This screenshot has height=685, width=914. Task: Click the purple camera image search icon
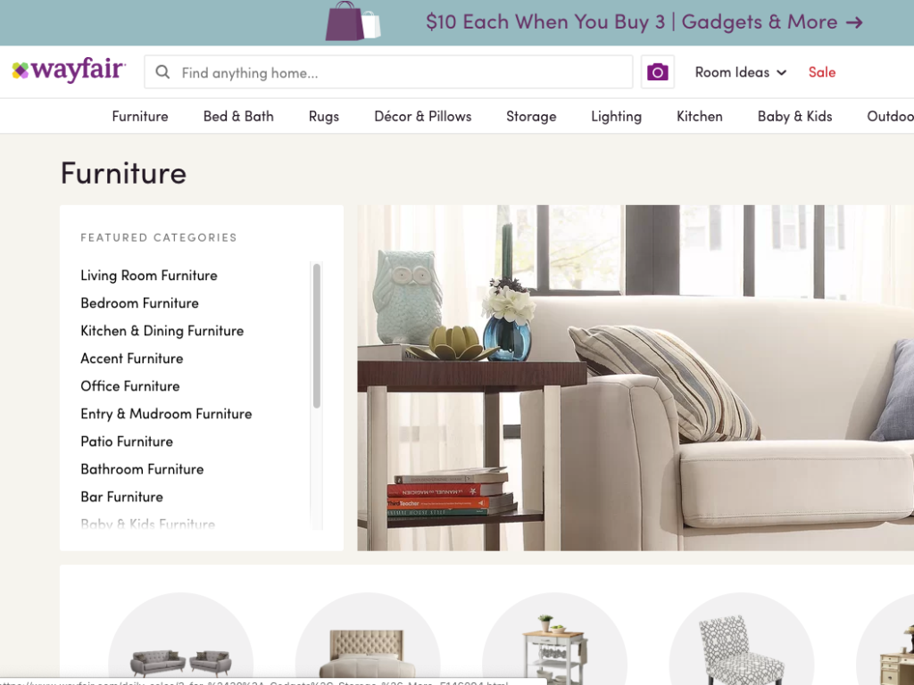[658, 72]
